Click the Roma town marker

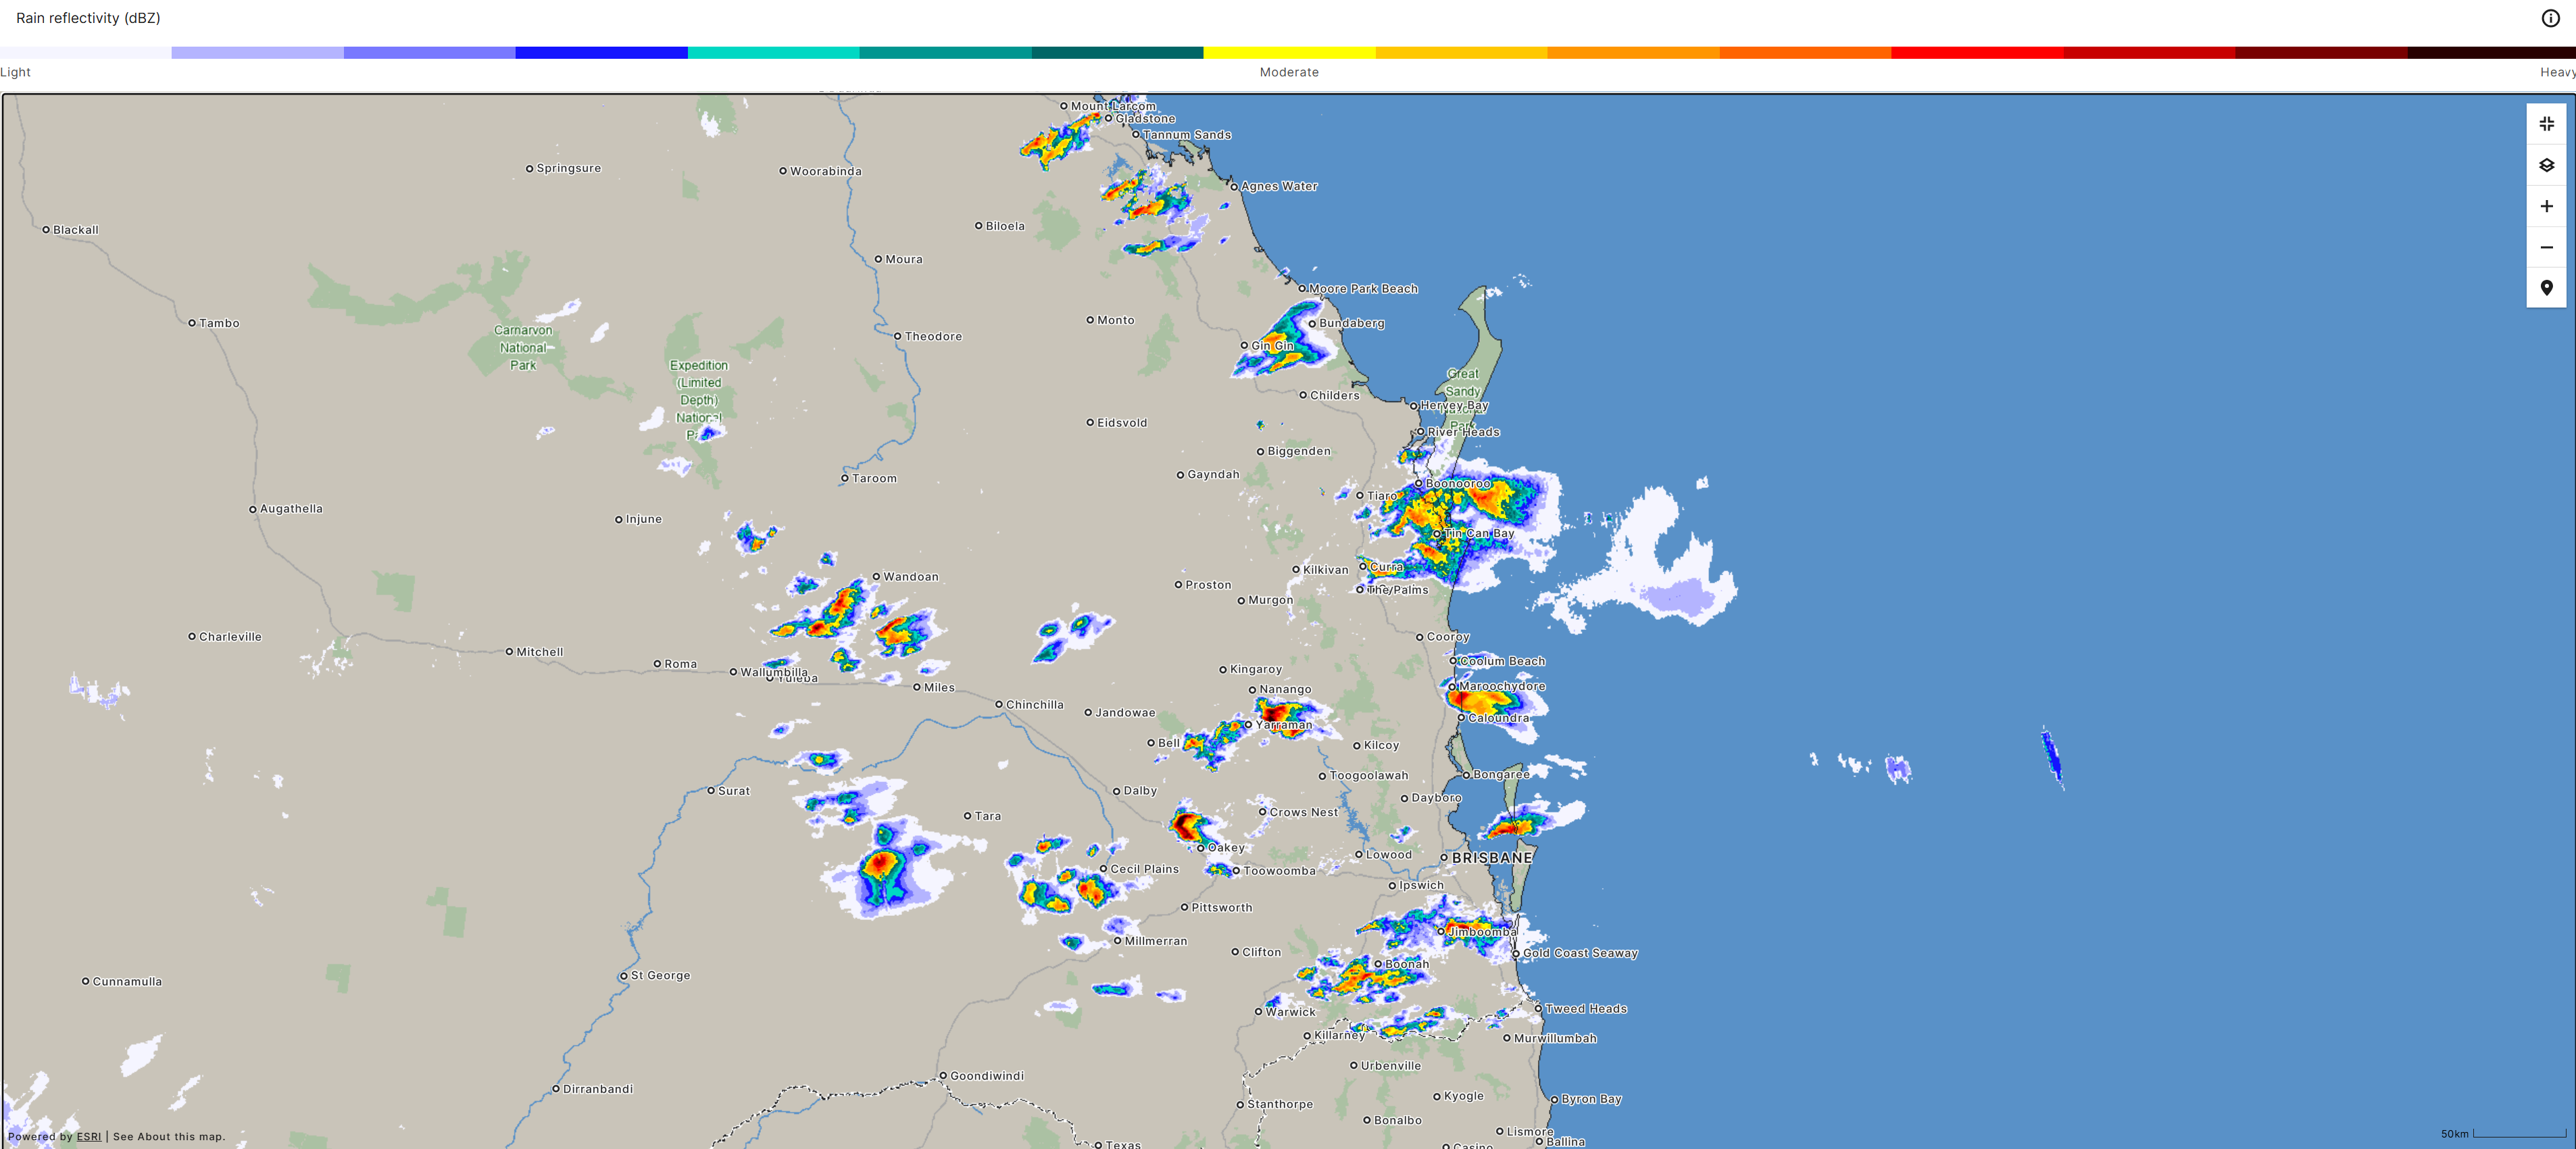pos(657,664)
